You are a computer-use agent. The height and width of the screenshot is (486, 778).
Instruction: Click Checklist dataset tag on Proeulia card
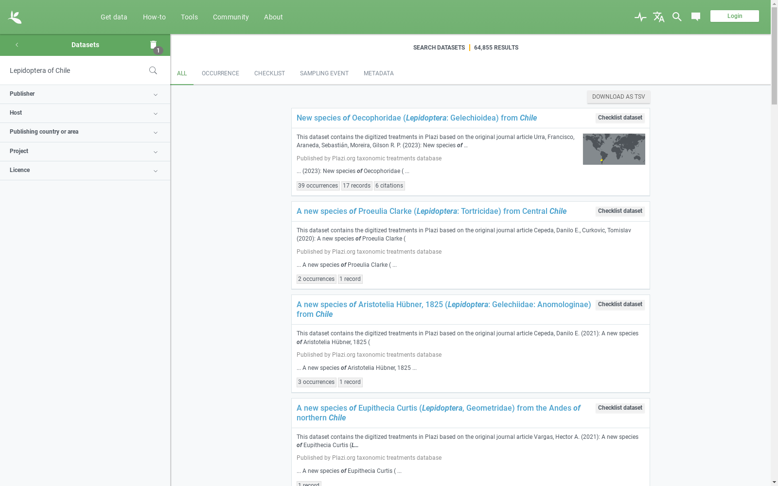(620, 211)
